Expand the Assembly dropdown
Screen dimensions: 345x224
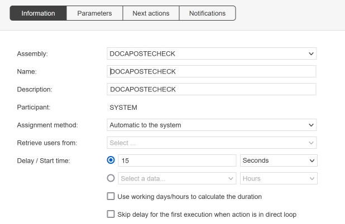tap(212, 53)
